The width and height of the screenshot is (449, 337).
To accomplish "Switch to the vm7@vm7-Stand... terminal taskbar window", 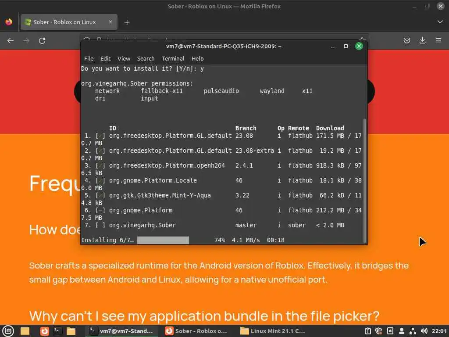I will pos(121,331).
